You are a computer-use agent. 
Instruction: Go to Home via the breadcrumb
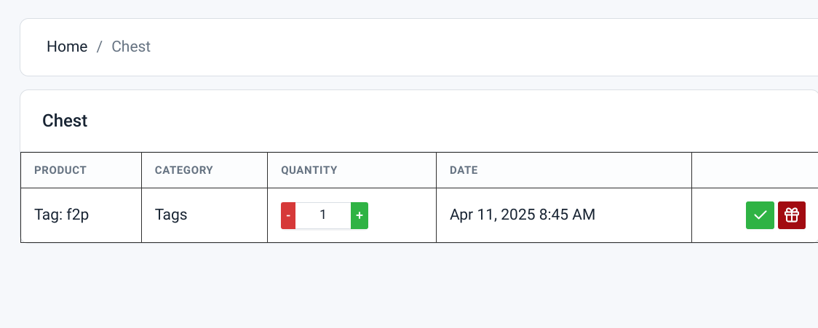pyautogui.click(x=67, y=47)
